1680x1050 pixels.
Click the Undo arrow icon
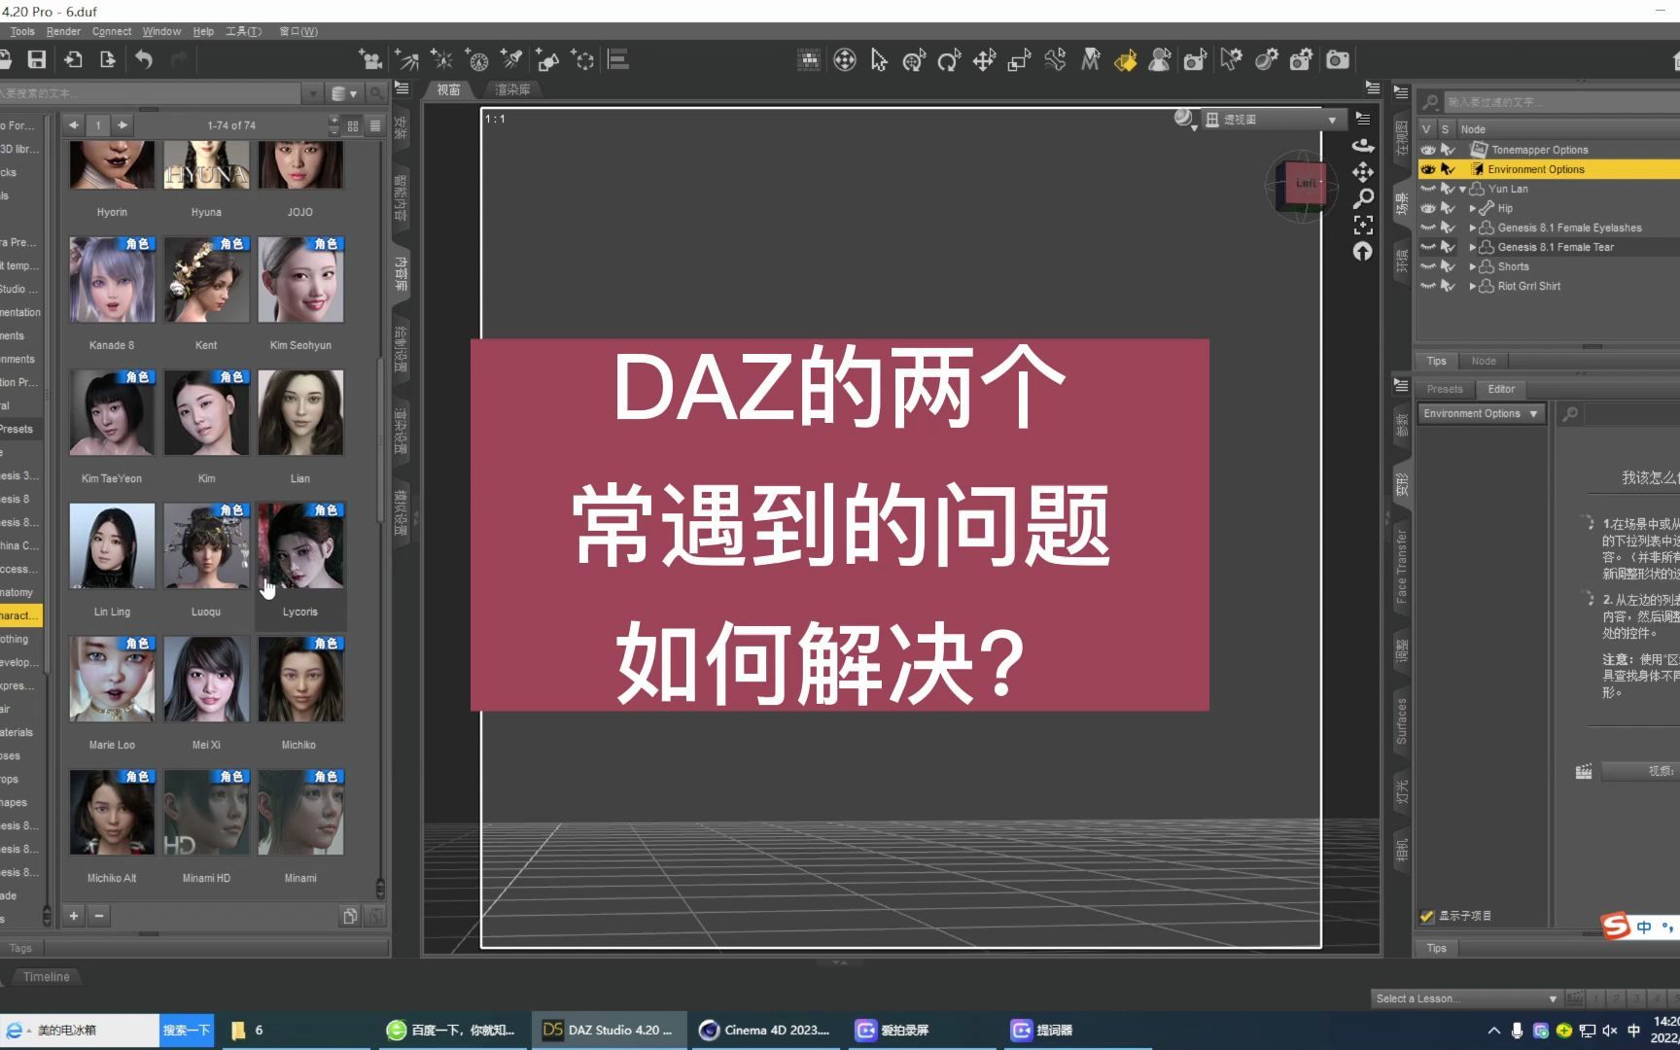coord(144,59)
